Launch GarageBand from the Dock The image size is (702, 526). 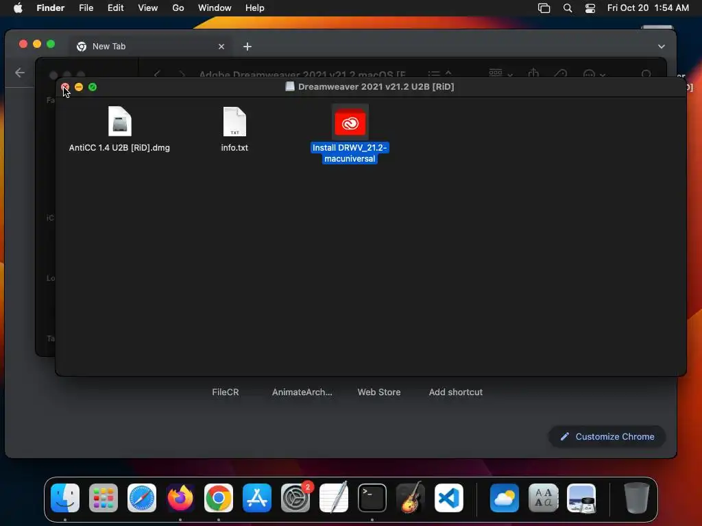[411, 497]
